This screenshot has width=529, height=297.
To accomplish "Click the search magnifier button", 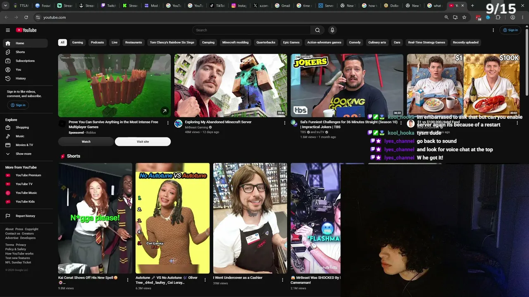I will (x=317, y=30).
